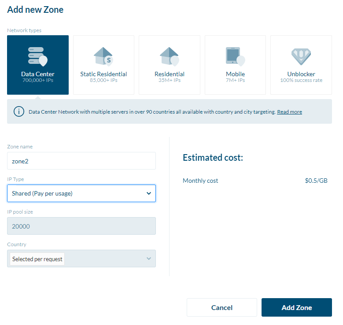Click the Add Zone button
Image resolution: width=343 pixels, height=325 pixels.
(x=296, y=307)
